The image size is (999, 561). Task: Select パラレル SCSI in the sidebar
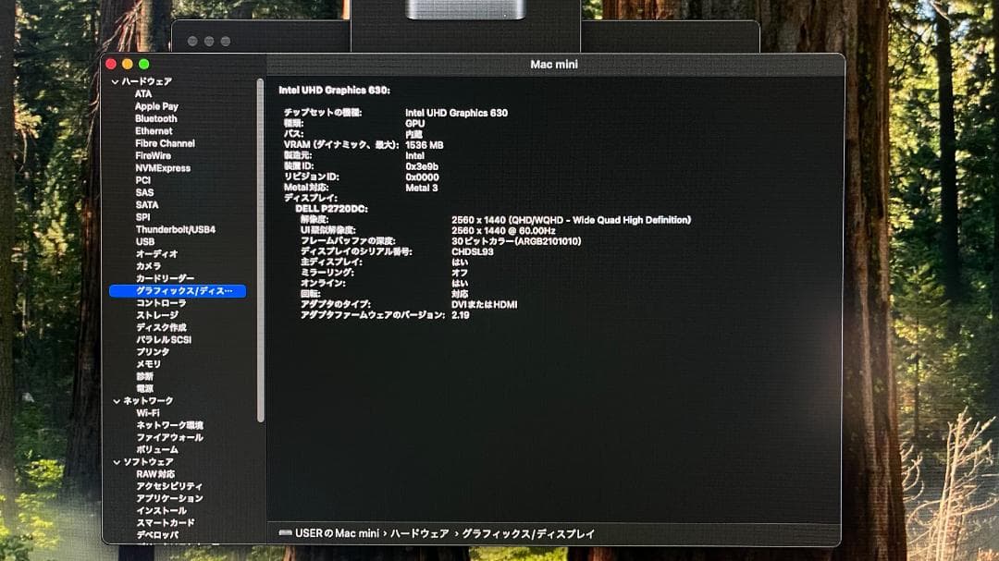[x=164, y=340]
